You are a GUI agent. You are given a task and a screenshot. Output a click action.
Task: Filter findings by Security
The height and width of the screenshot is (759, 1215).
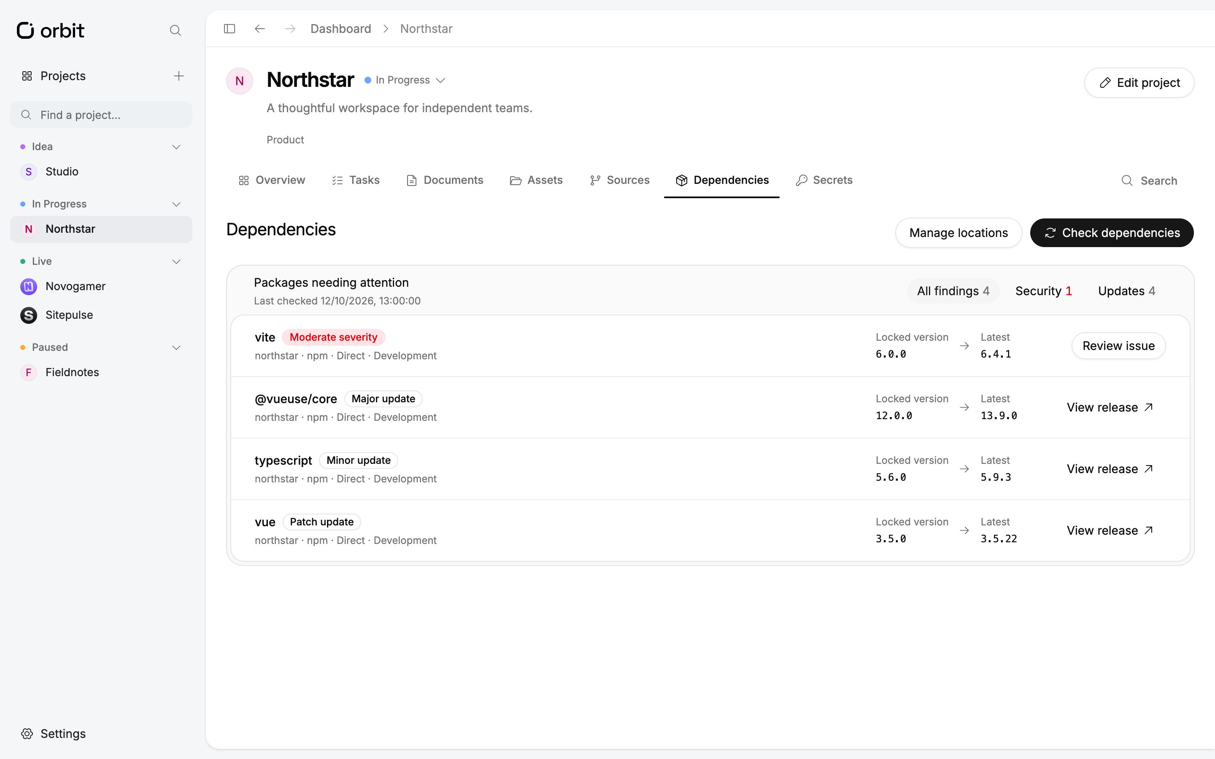1043,291
